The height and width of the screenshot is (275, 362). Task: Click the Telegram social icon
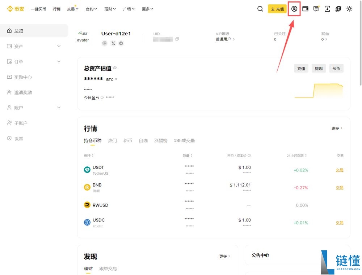pyautogui.click(x=121, y=43)
